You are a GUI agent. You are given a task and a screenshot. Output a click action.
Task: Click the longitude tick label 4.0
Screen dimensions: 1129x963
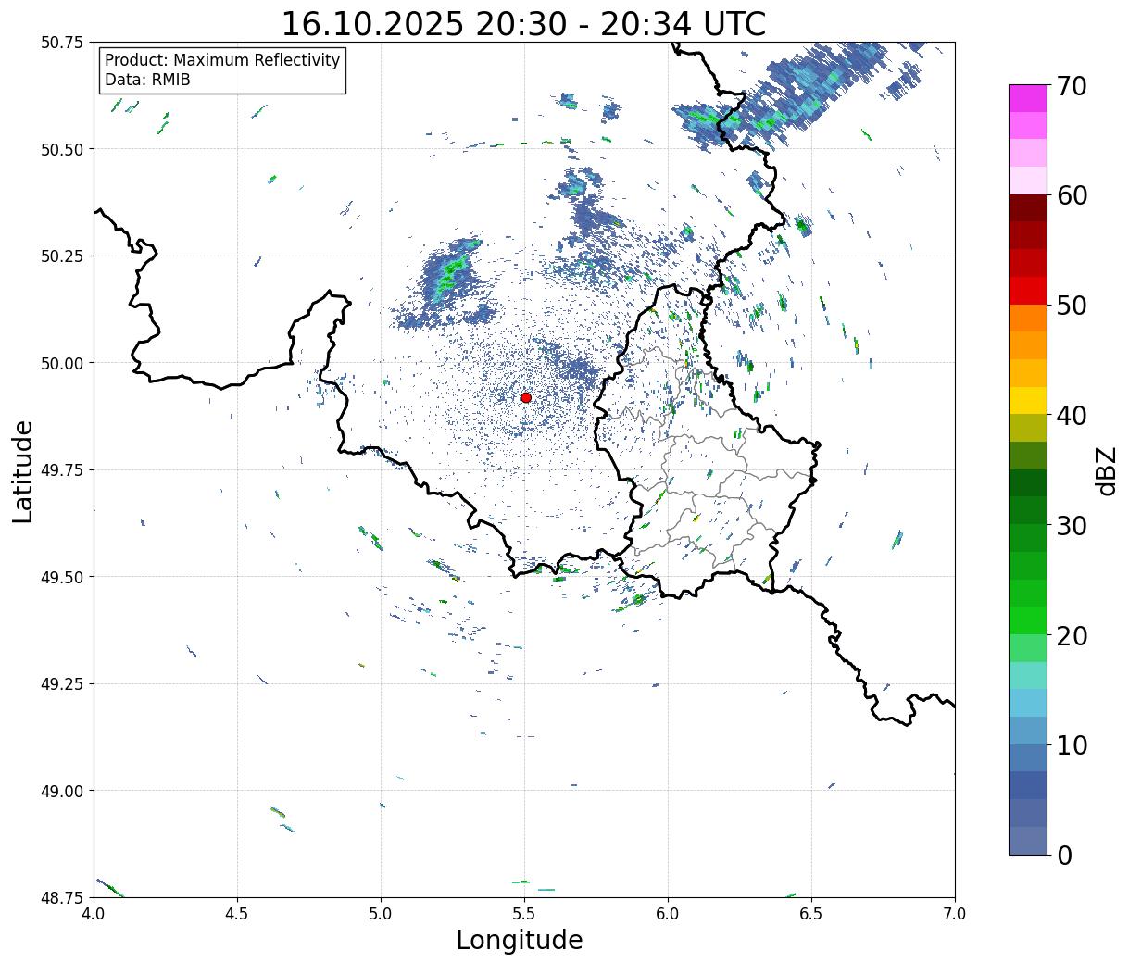(x=94, y=913)
